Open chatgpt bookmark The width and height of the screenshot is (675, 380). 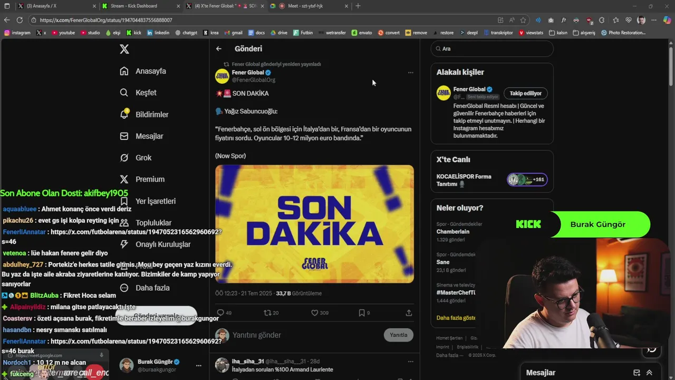(x=186, y=33)
